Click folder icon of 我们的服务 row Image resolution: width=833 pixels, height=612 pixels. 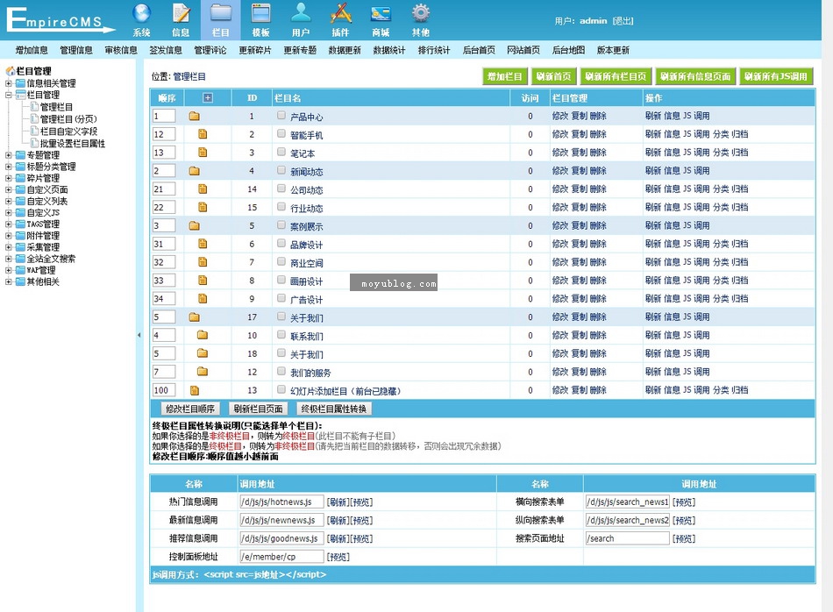[203, 372]
